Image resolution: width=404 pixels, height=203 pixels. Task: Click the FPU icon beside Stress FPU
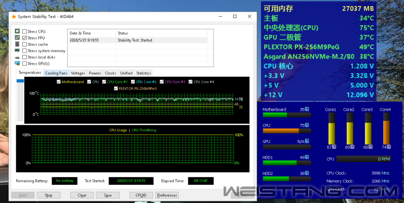click(x=17, y=38)
